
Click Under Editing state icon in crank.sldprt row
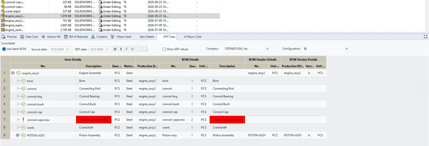[x=101, y=11]
